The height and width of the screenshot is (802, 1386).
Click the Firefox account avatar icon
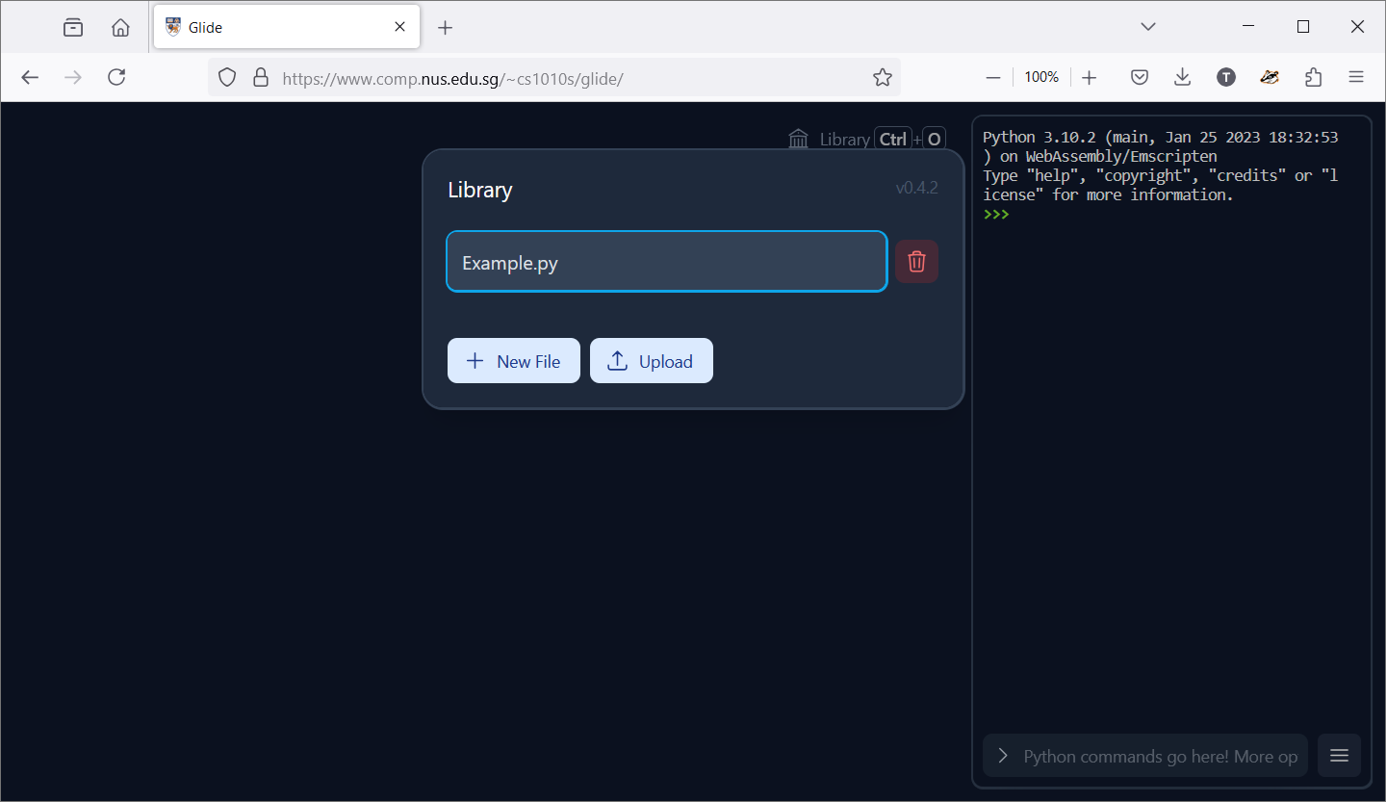pos(1225,78)
